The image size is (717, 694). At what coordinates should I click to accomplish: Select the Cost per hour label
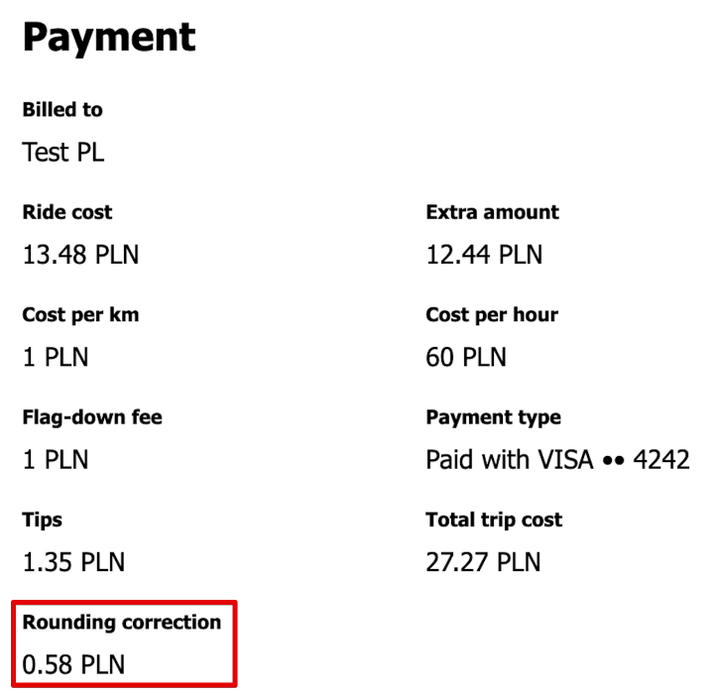click(x=492, y=315)
